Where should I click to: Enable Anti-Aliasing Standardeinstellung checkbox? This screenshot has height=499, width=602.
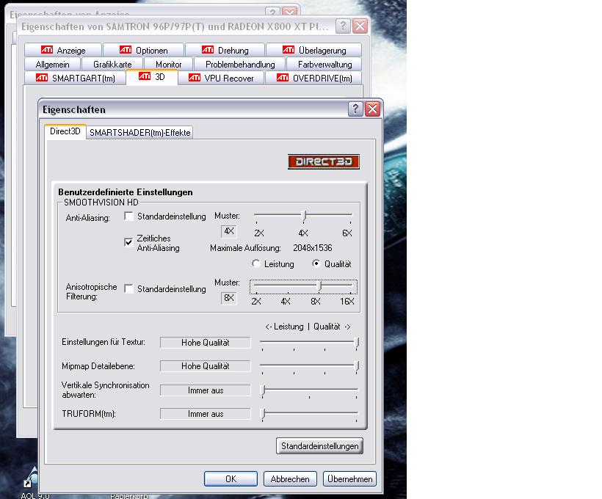click(x=129, y=216)
